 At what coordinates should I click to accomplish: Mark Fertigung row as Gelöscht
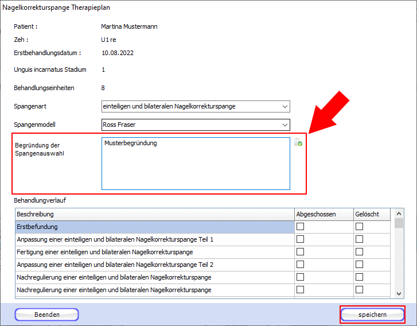360,252
